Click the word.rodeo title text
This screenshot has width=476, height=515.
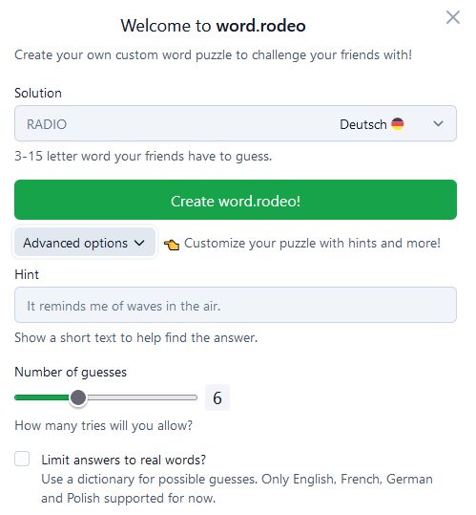tap(260, 26)
